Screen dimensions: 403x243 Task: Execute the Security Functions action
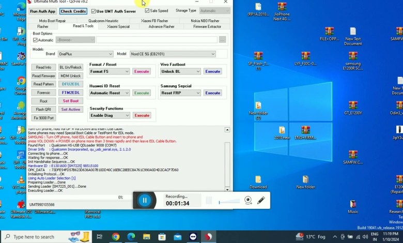[x=142, y=115]
